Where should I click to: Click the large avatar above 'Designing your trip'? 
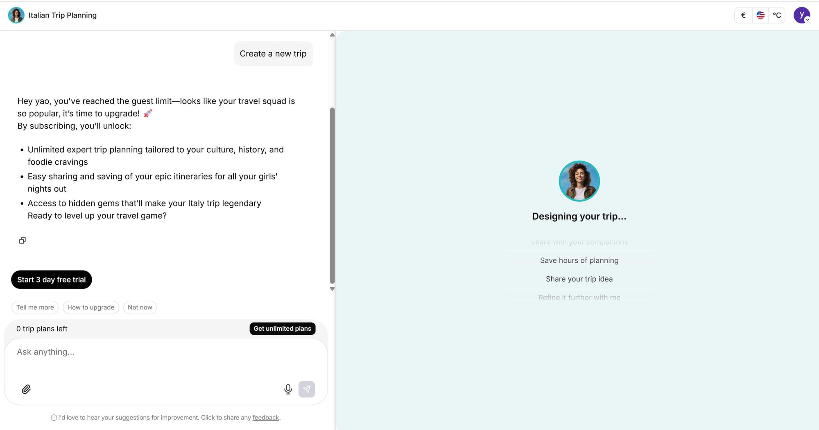pyautogui.click(x=579, y=181)
